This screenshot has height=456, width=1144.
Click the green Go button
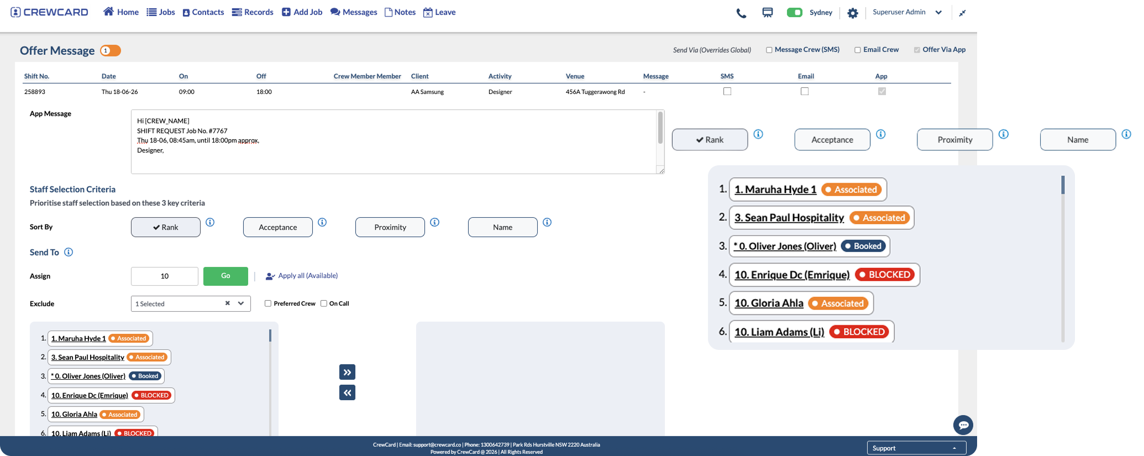point(225,276)
